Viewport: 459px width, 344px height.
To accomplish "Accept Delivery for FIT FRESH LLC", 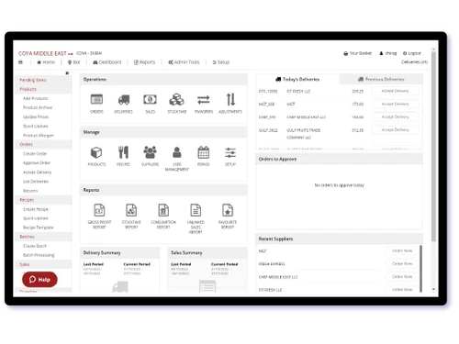I will (395, 91).
